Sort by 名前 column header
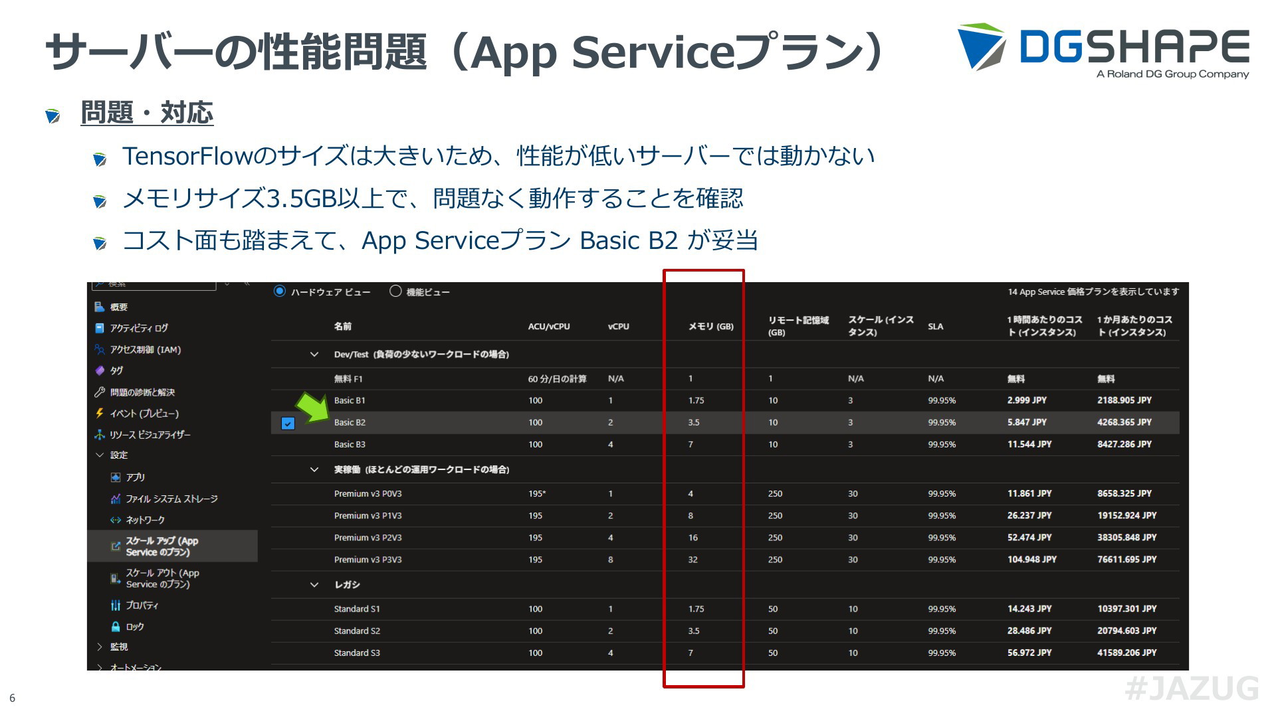Screen dimensions: 1276x717 (343, 326)
